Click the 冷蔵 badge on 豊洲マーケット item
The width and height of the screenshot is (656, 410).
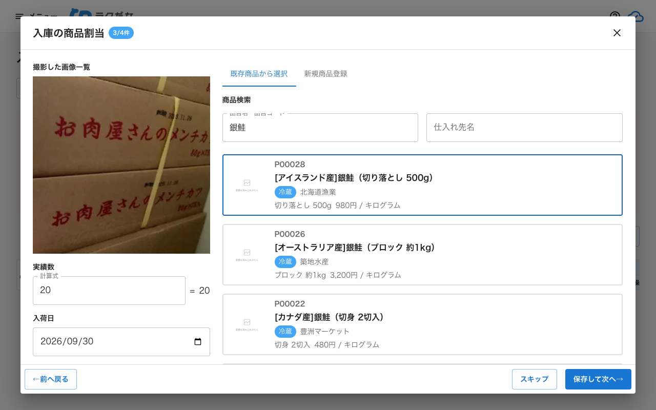tap(285, 332)
